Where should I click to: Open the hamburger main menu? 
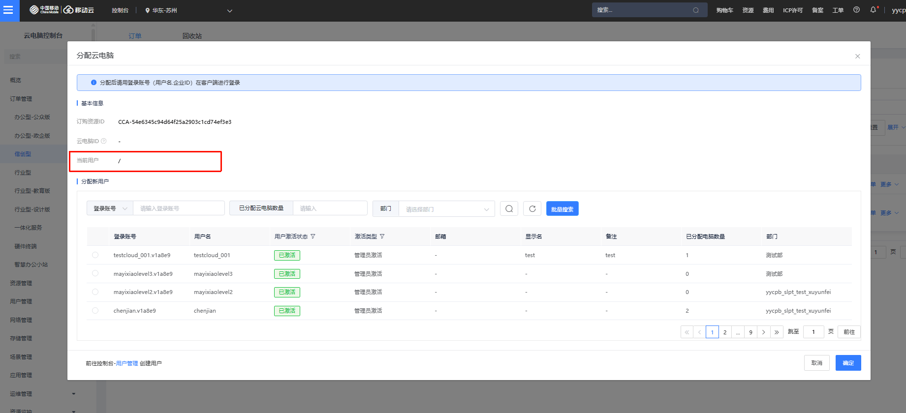[8, 10]
